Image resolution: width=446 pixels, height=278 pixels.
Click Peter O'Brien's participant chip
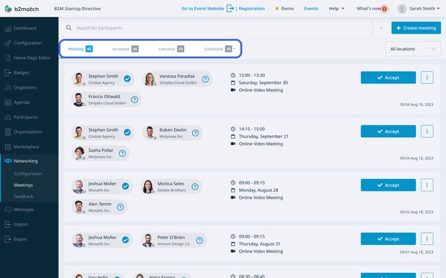pos(173,241)
